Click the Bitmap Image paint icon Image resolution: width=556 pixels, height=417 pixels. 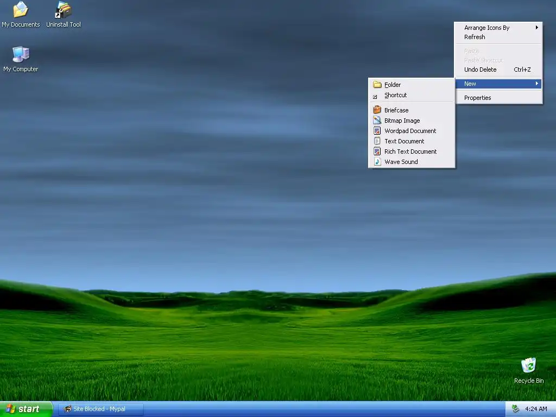point(377,120)
